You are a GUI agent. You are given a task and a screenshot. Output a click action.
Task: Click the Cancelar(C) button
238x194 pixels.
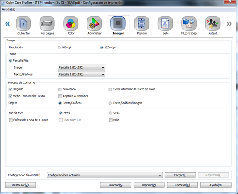182,185
